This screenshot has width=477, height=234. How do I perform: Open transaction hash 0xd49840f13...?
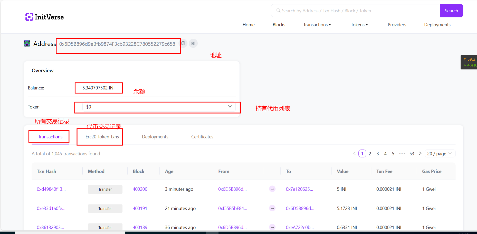click(x=51, y=189)
